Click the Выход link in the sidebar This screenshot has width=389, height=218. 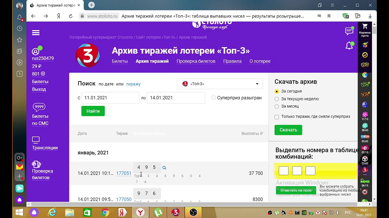coord(39,89)
